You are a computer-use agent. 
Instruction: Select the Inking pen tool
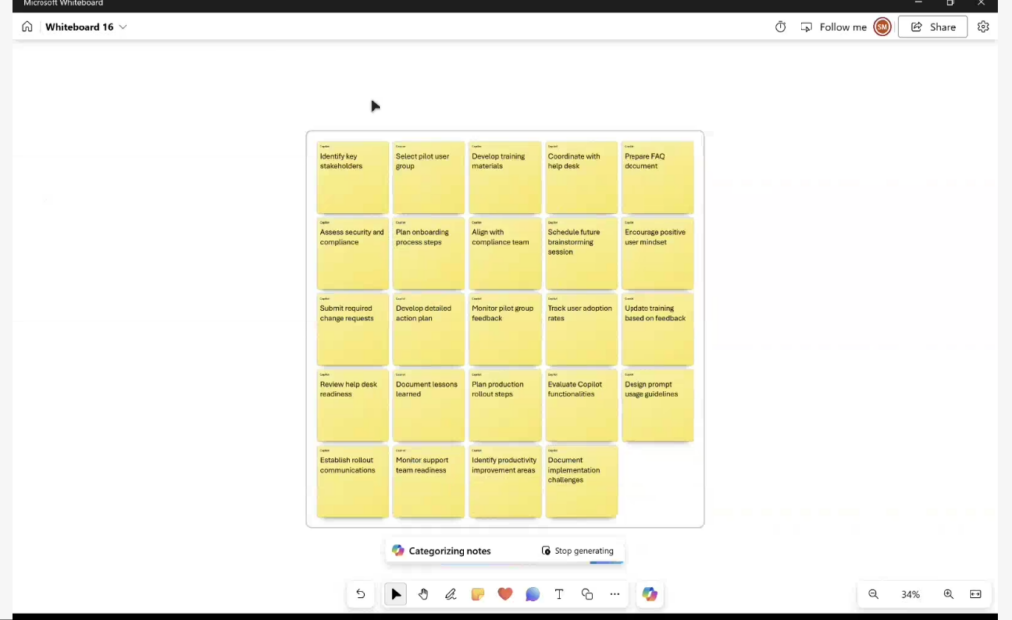pos(451,594)
